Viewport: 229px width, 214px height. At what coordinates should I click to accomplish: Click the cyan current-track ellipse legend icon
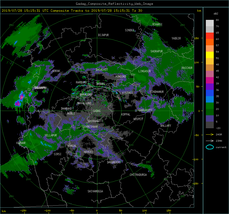pyautogui.click(x=210, y=147)
